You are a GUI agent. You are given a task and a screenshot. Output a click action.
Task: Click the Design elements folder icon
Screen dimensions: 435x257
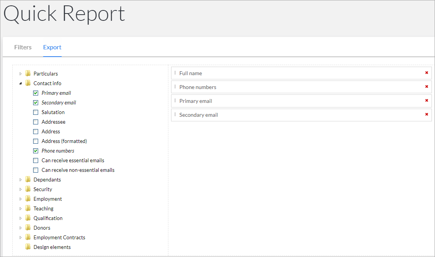tap(28, 247)
